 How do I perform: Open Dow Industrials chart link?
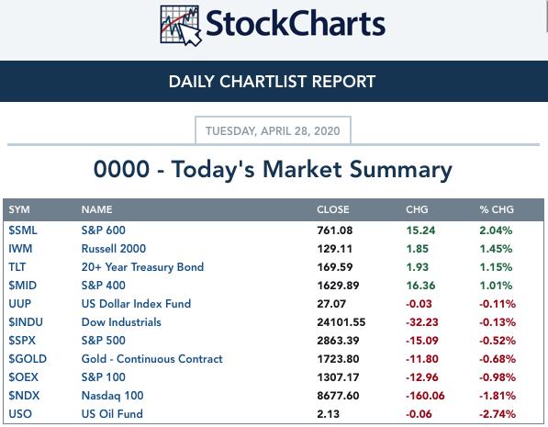[121, 322]
